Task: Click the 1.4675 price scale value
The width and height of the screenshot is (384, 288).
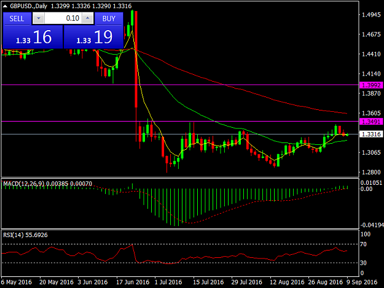Action: point(371,34)
